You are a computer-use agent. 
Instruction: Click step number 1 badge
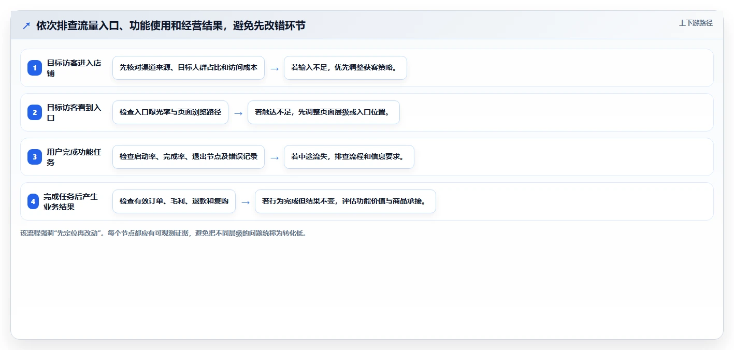[x=34, y=68]
